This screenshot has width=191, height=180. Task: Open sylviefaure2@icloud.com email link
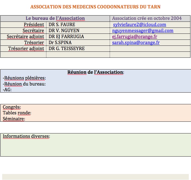pos(139,25)
